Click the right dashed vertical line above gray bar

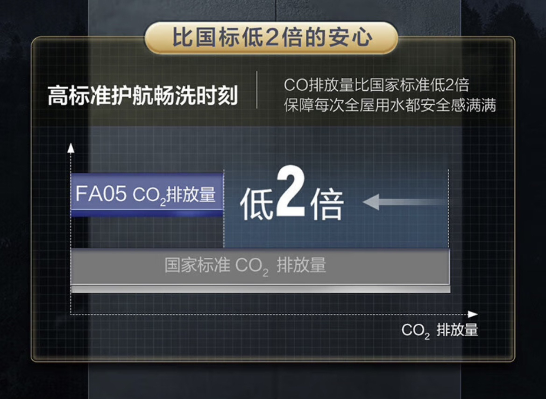point(448,209)
